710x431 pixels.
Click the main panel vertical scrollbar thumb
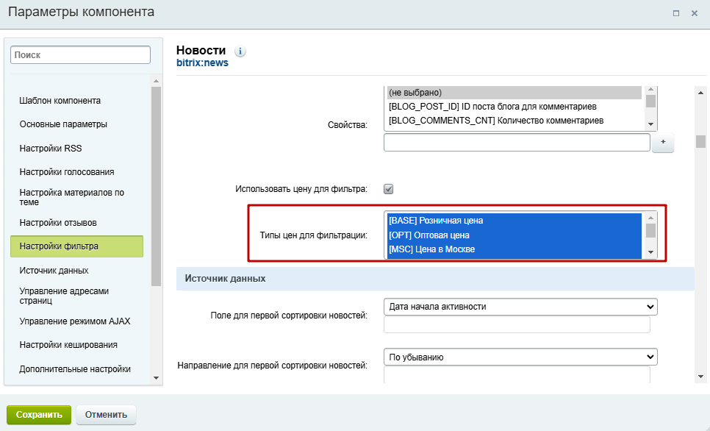pyautogui.click(x=701, y=141)
